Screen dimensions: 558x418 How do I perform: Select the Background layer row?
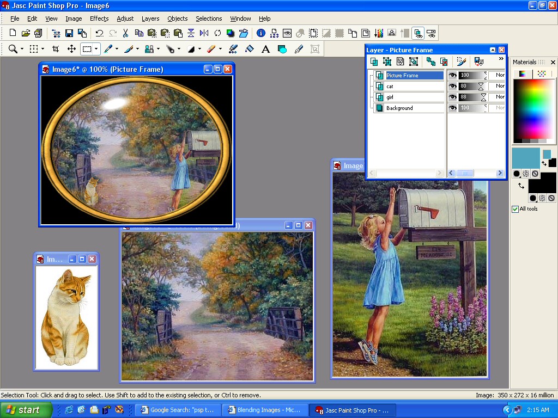click(409, 108)
